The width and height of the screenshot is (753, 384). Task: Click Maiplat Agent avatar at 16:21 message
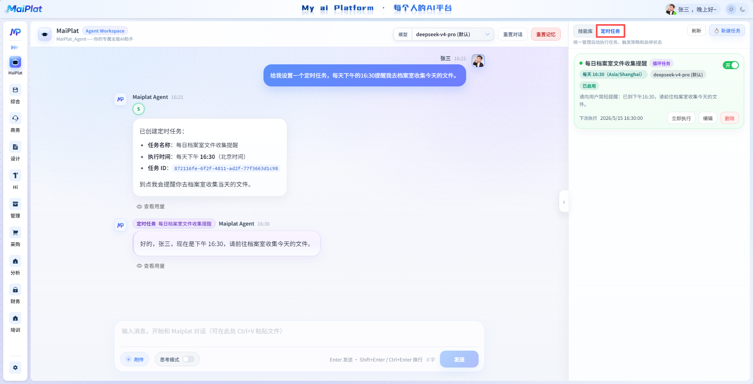click(x=120, y=99)
